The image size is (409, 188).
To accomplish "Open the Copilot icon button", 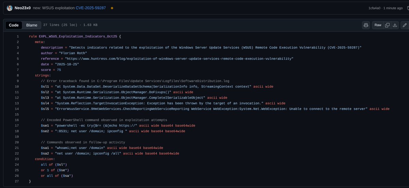I will click(x=366, y=25).
